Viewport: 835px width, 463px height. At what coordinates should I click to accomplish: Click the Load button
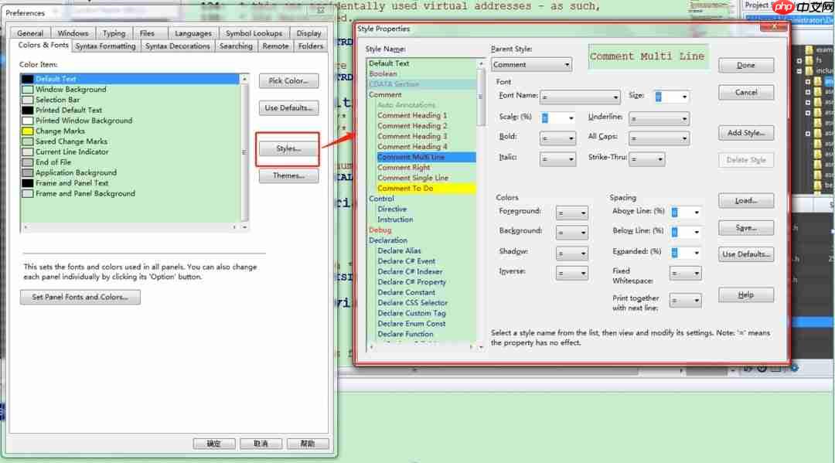(x=745, y=201)
